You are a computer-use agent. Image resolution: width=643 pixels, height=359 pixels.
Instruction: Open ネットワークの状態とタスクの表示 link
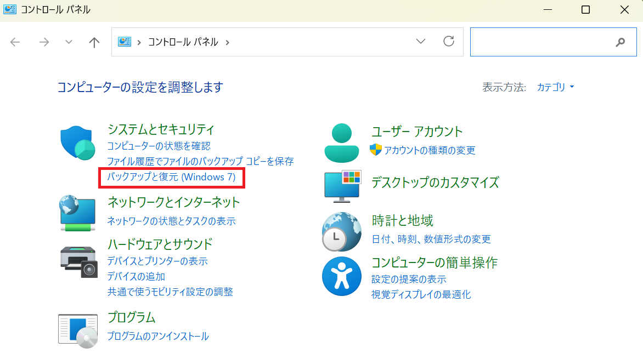171,221
